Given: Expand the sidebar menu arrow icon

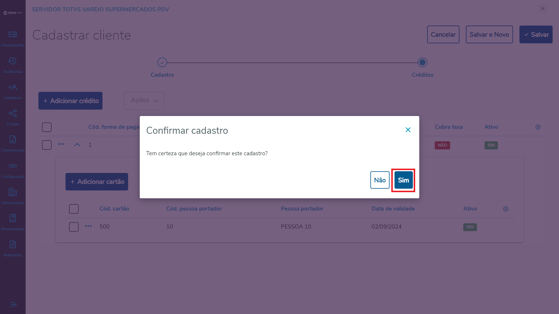Looking at the screenshot, I should click(x=13, y=304).
